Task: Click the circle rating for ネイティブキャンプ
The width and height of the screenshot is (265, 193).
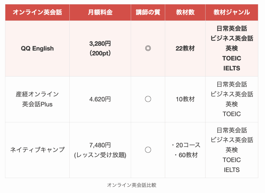Action: click(x=148, y=150)
